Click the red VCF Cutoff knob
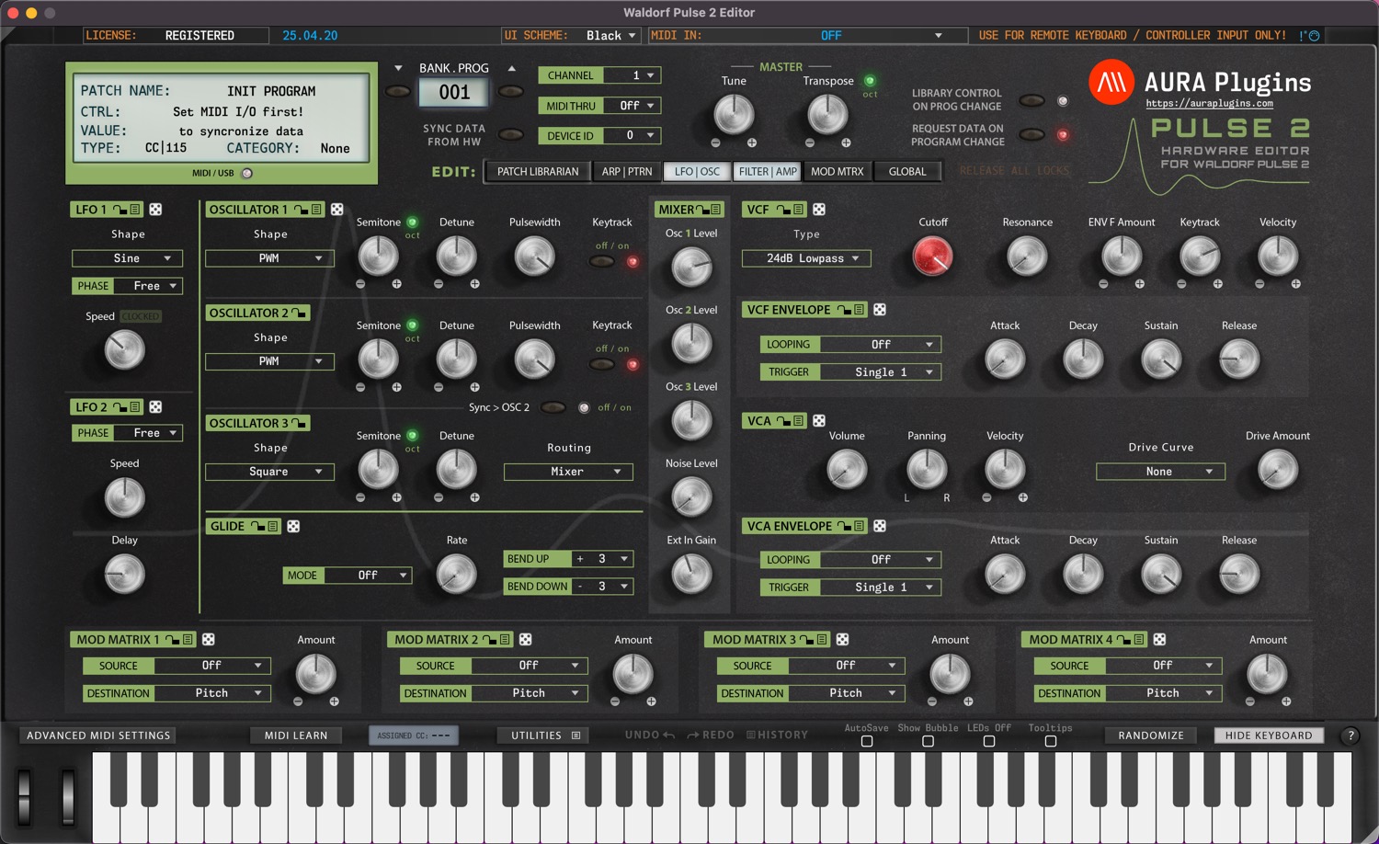The width and height of the screenshot is (1379, 844). click(x=932, y=257)
